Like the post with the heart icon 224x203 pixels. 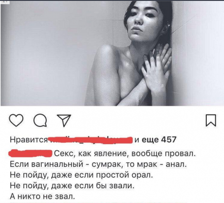point(16,120)
